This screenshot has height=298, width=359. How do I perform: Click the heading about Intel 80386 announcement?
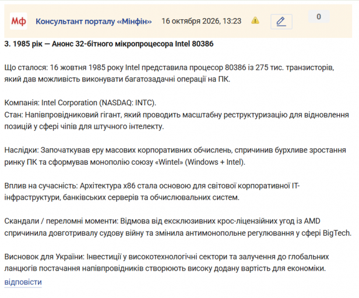(109, 44)
